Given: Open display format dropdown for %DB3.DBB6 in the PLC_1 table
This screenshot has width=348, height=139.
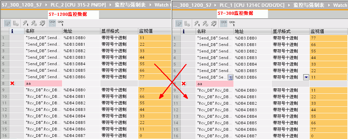Looking at the screenshot, I should 306,77.
